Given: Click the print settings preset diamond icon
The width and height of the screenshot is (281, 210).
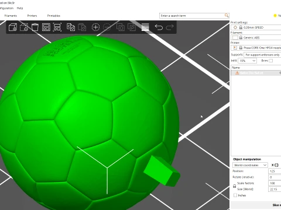Looking at the screenshot, I should (235, 27).
